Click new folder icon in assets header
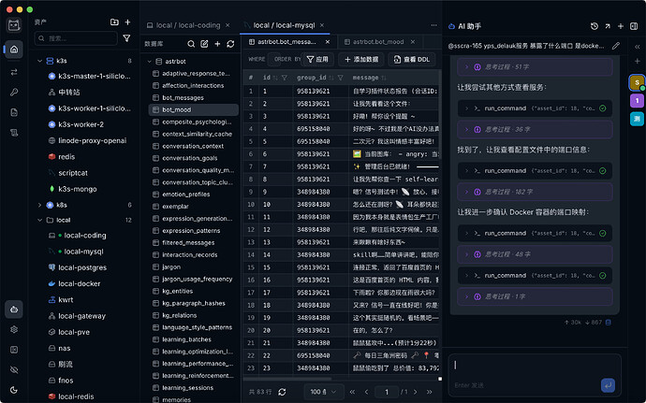The width and height of the screenshot is (646, 403). point(114,22)
